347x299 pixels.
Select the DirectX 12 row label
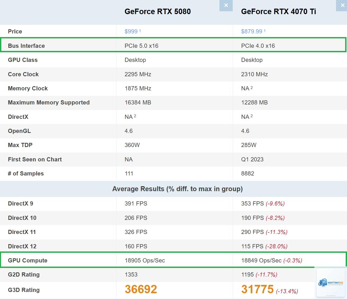pyautogui.click(x=22, y=246)
